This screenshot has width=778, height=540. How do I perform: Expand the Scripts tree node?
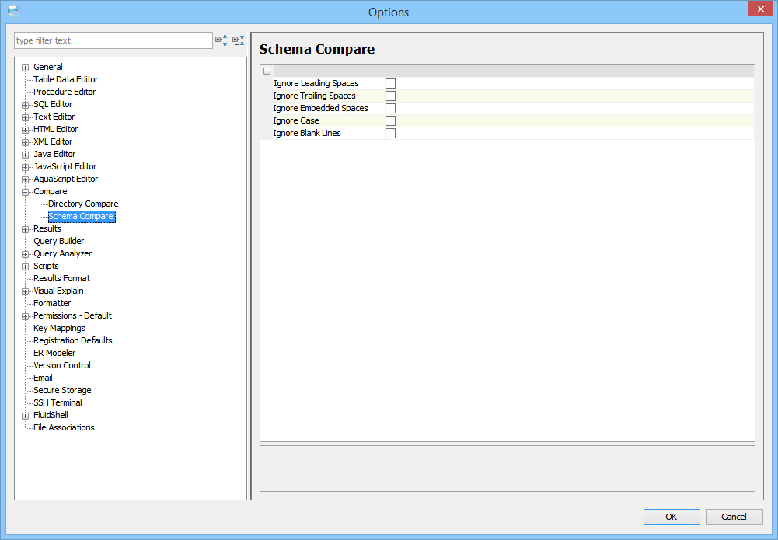pos(26,267)
